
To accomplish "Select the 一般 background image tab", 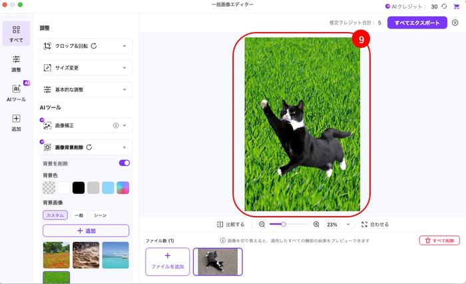I will point(79,215).
